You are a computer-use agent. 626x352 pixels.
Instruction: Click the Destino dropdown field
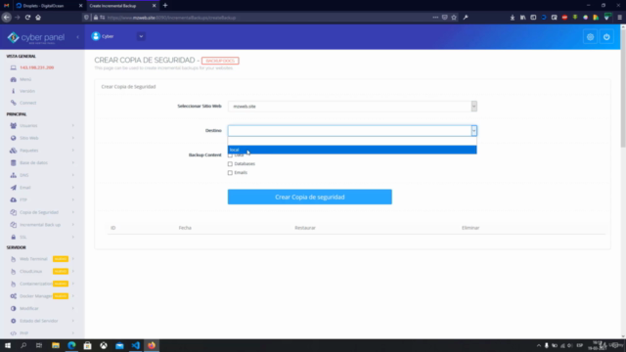pyautogui.click(x=352, y=130)
